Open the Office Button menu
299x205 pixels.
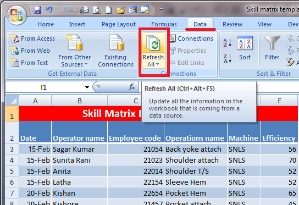coord(16,15)
